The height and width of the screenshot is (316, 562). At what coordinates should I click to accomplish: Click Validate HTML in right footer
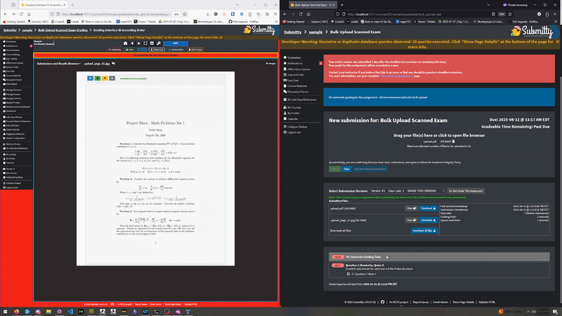(x=487, y=302)
